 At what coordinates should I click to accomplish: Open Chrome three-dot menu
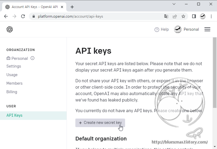(x=211, y=16)
